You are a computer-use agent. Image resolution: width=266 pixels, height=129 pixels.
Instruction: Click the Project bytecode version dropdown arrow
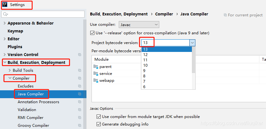pos(193,43)
